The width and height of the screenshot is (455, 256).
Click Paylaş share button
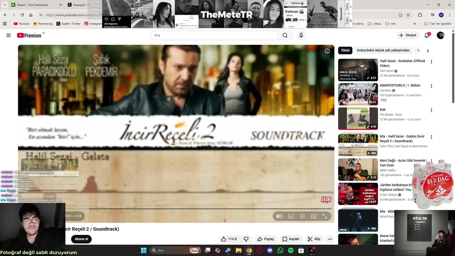266,239
